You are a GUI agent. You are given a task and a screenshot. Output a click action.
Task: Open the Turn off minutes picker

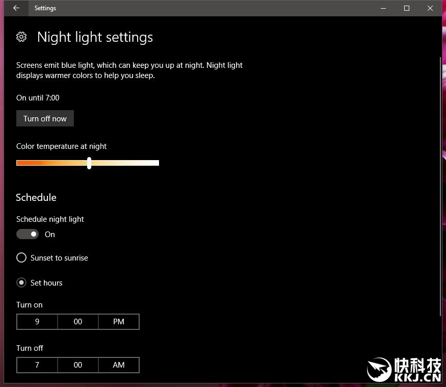(x=78, y=365)
